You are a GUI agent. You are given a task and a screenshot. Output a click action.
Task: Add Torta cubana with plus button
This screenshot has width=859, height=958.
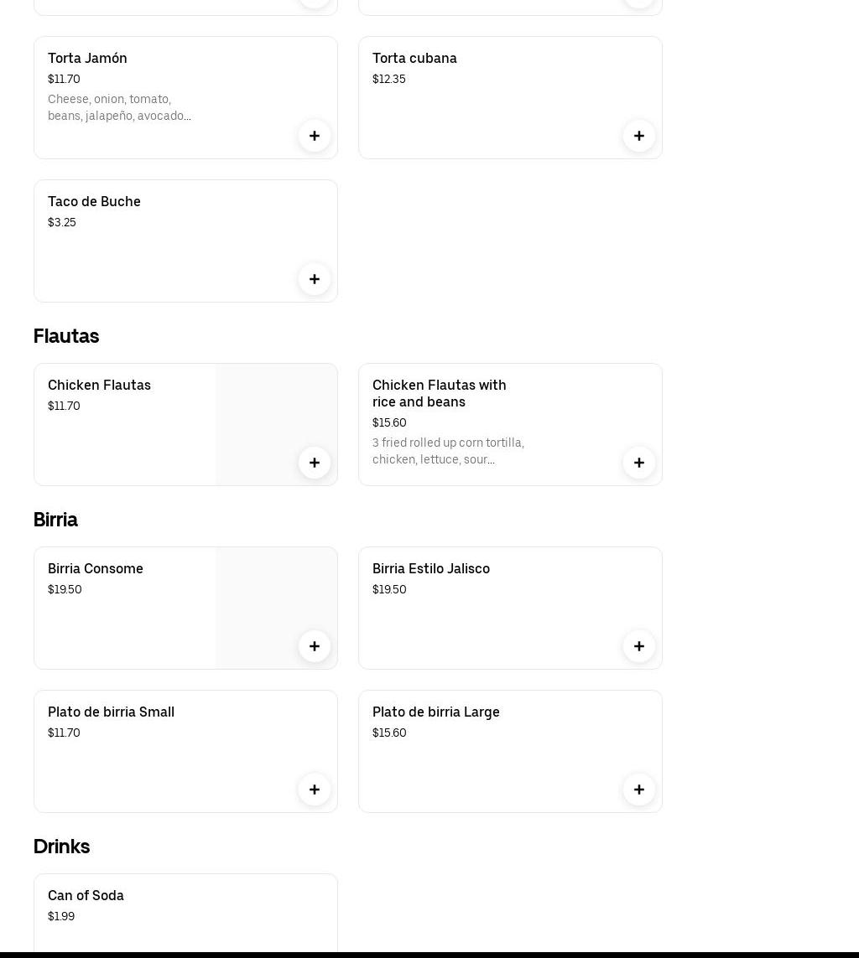tap(639, 136)
